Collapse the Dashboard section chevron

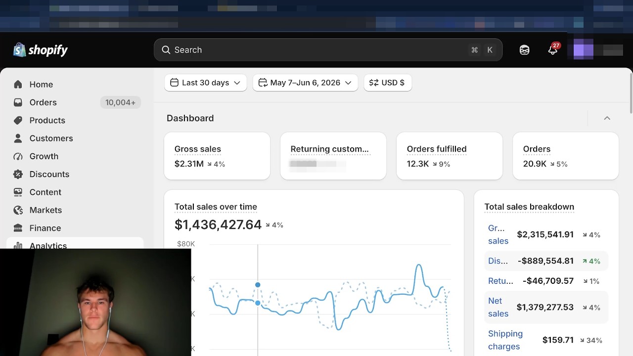click(607, 118)
